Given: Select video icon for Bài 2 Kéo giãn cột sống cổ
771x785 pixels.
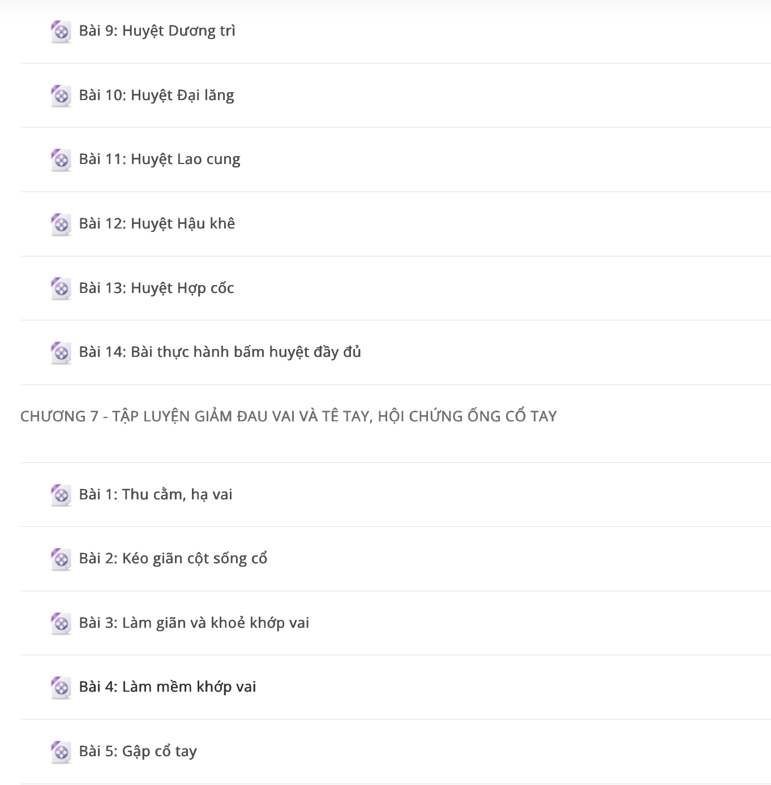Looking at the screenshot, I should tap(61, 559).
